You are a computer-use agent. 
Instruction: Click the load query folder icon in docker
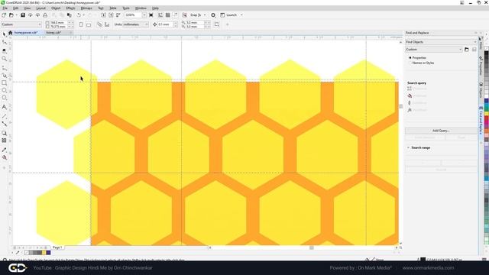pyautogui.click(x=467, y=49)
